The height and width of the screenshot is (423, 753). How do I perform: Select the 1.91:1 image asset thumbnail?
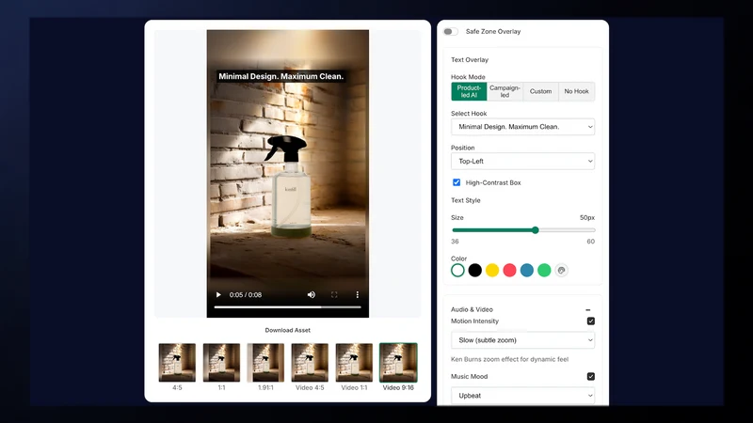[265, 363]
